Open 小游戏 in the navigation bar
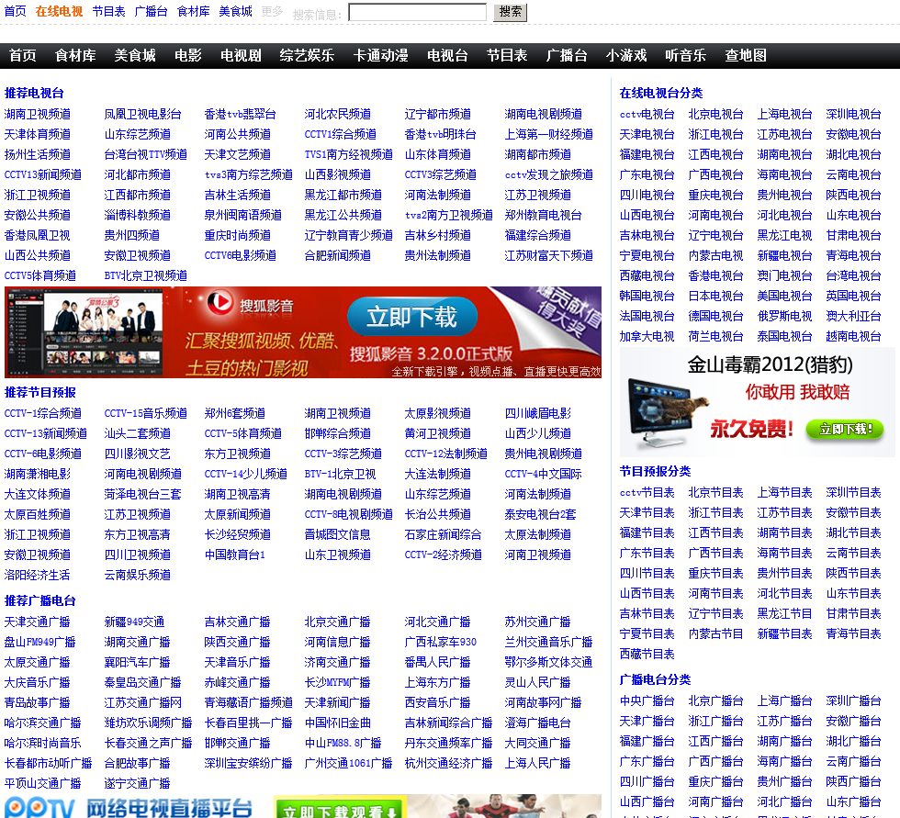This screenshot has height=818, width=900. pyautogui.click(x=626, y=56)
